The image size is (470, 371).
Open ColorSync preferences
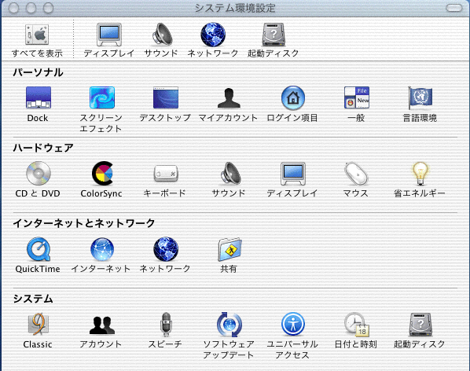coord(102,173)
